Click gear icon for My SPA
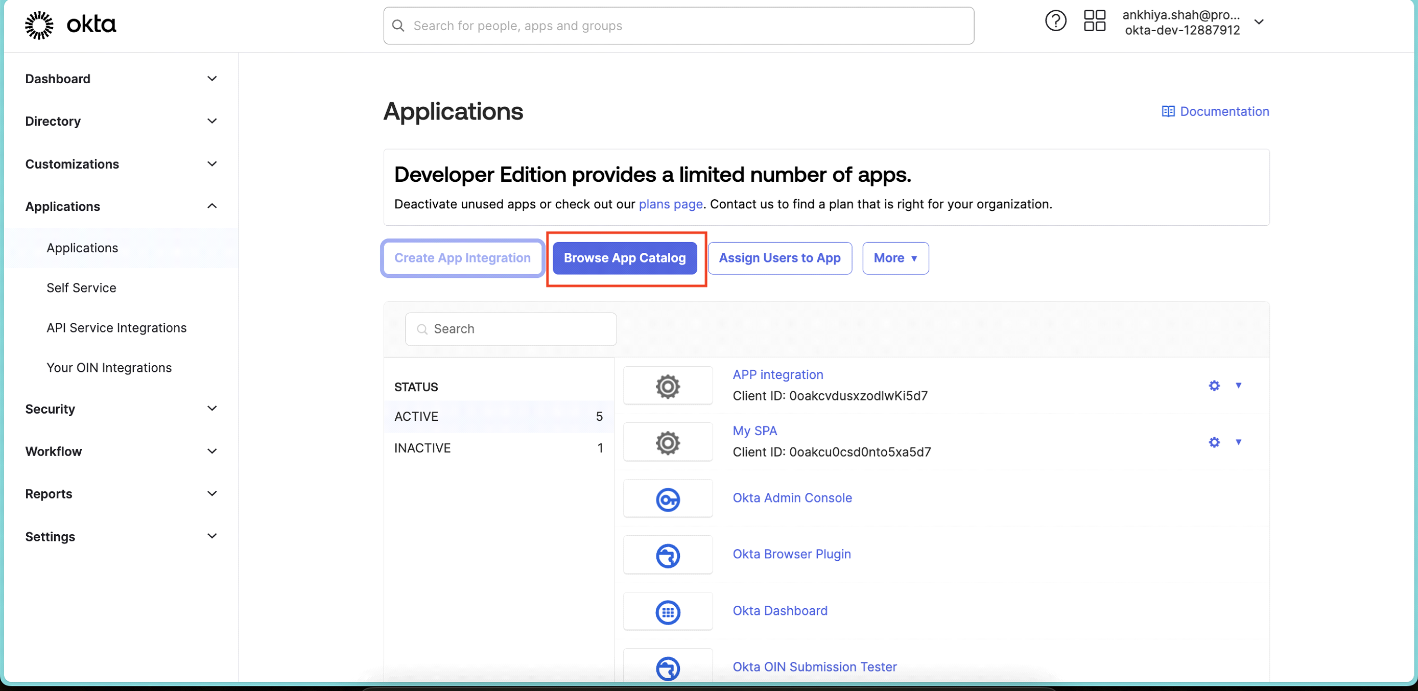Screen dimensions: 1418x691 point(1214,442)
